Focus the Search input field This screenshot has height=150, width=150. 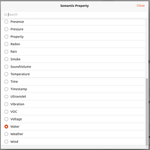pyautogui.click(x=74, y=14)
